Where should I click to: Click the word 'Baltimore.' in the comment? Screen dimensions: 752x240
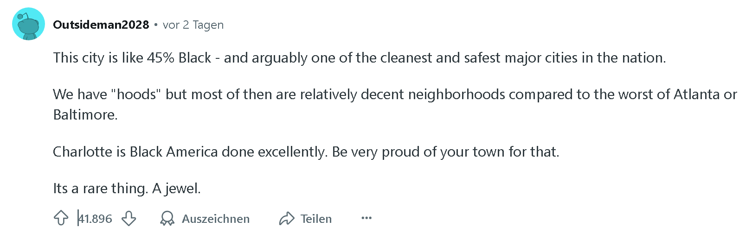85,114
